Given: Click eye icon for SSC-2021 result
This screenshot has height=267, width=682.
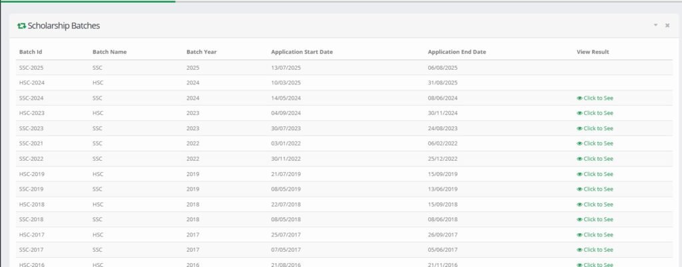Looking at the screenshot, I should point(579,143).
